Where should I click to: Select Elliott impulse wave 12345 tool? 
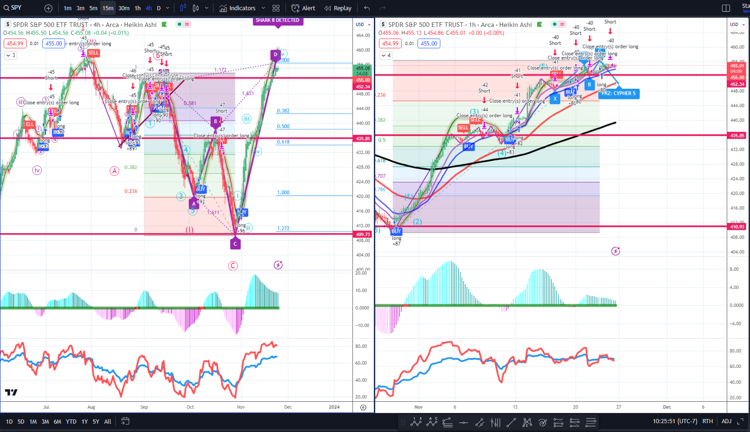[x=416, y=422]
